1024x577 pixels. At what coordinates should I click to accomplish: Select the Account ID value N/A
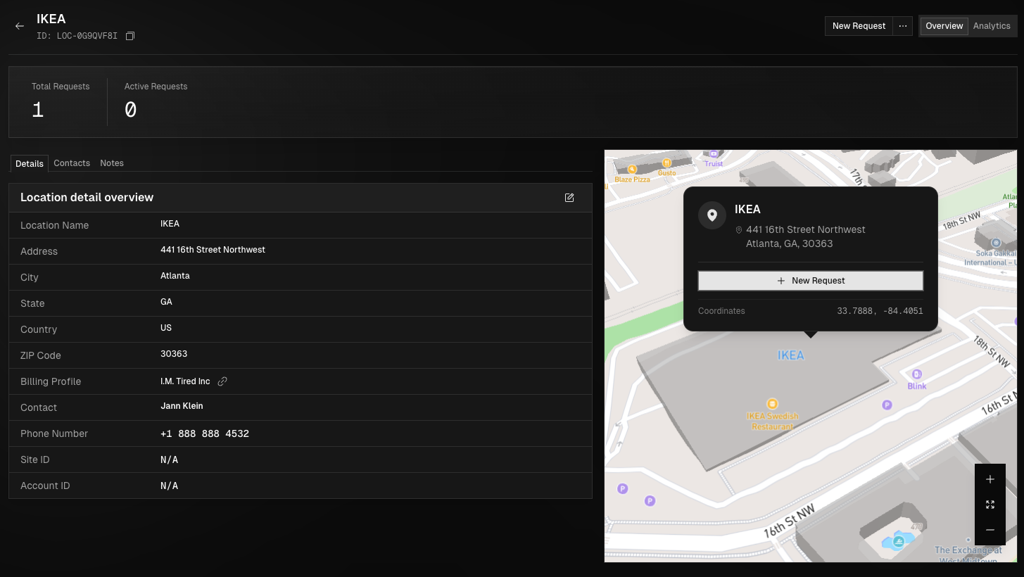click(x=169, y=486)
